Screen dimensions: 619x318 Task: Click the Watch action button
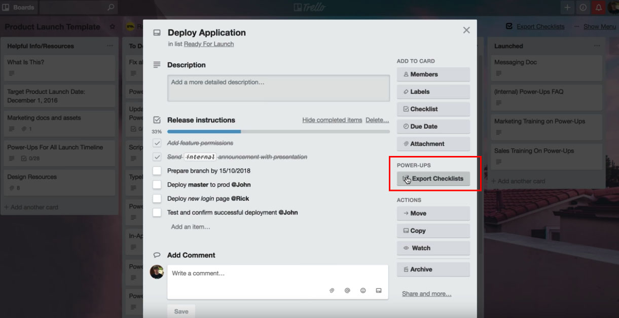click(x=433, y=248)
